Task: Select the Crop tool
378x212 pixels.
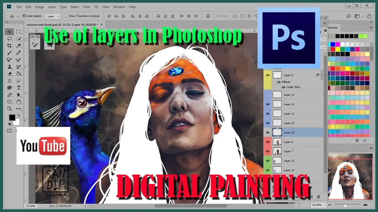Action: (9, 46)
